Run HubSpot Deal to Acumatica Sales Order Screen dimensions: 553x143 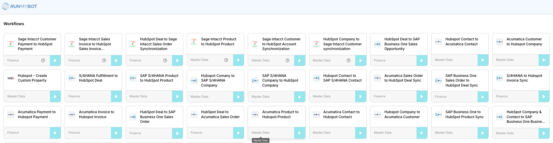238,133
